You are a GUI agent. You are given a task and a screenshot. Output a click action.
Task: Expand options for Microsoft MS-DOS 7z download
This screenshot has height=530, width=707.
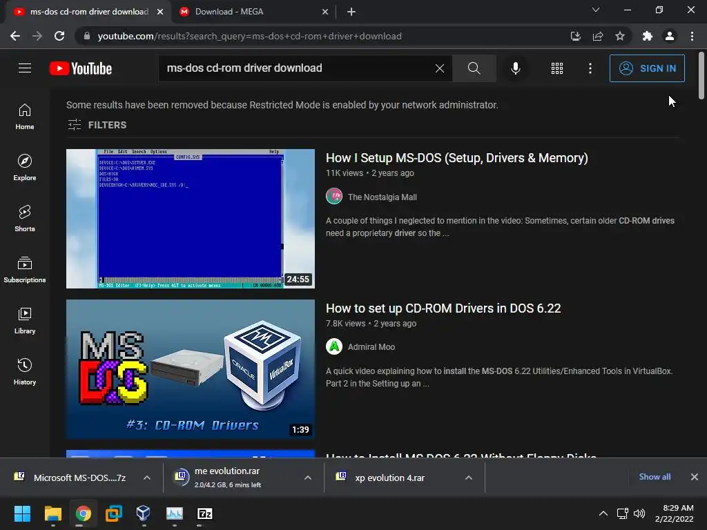pos(147,478)
